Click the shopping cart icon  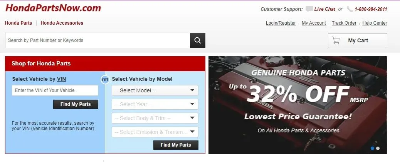pos(336,40)
